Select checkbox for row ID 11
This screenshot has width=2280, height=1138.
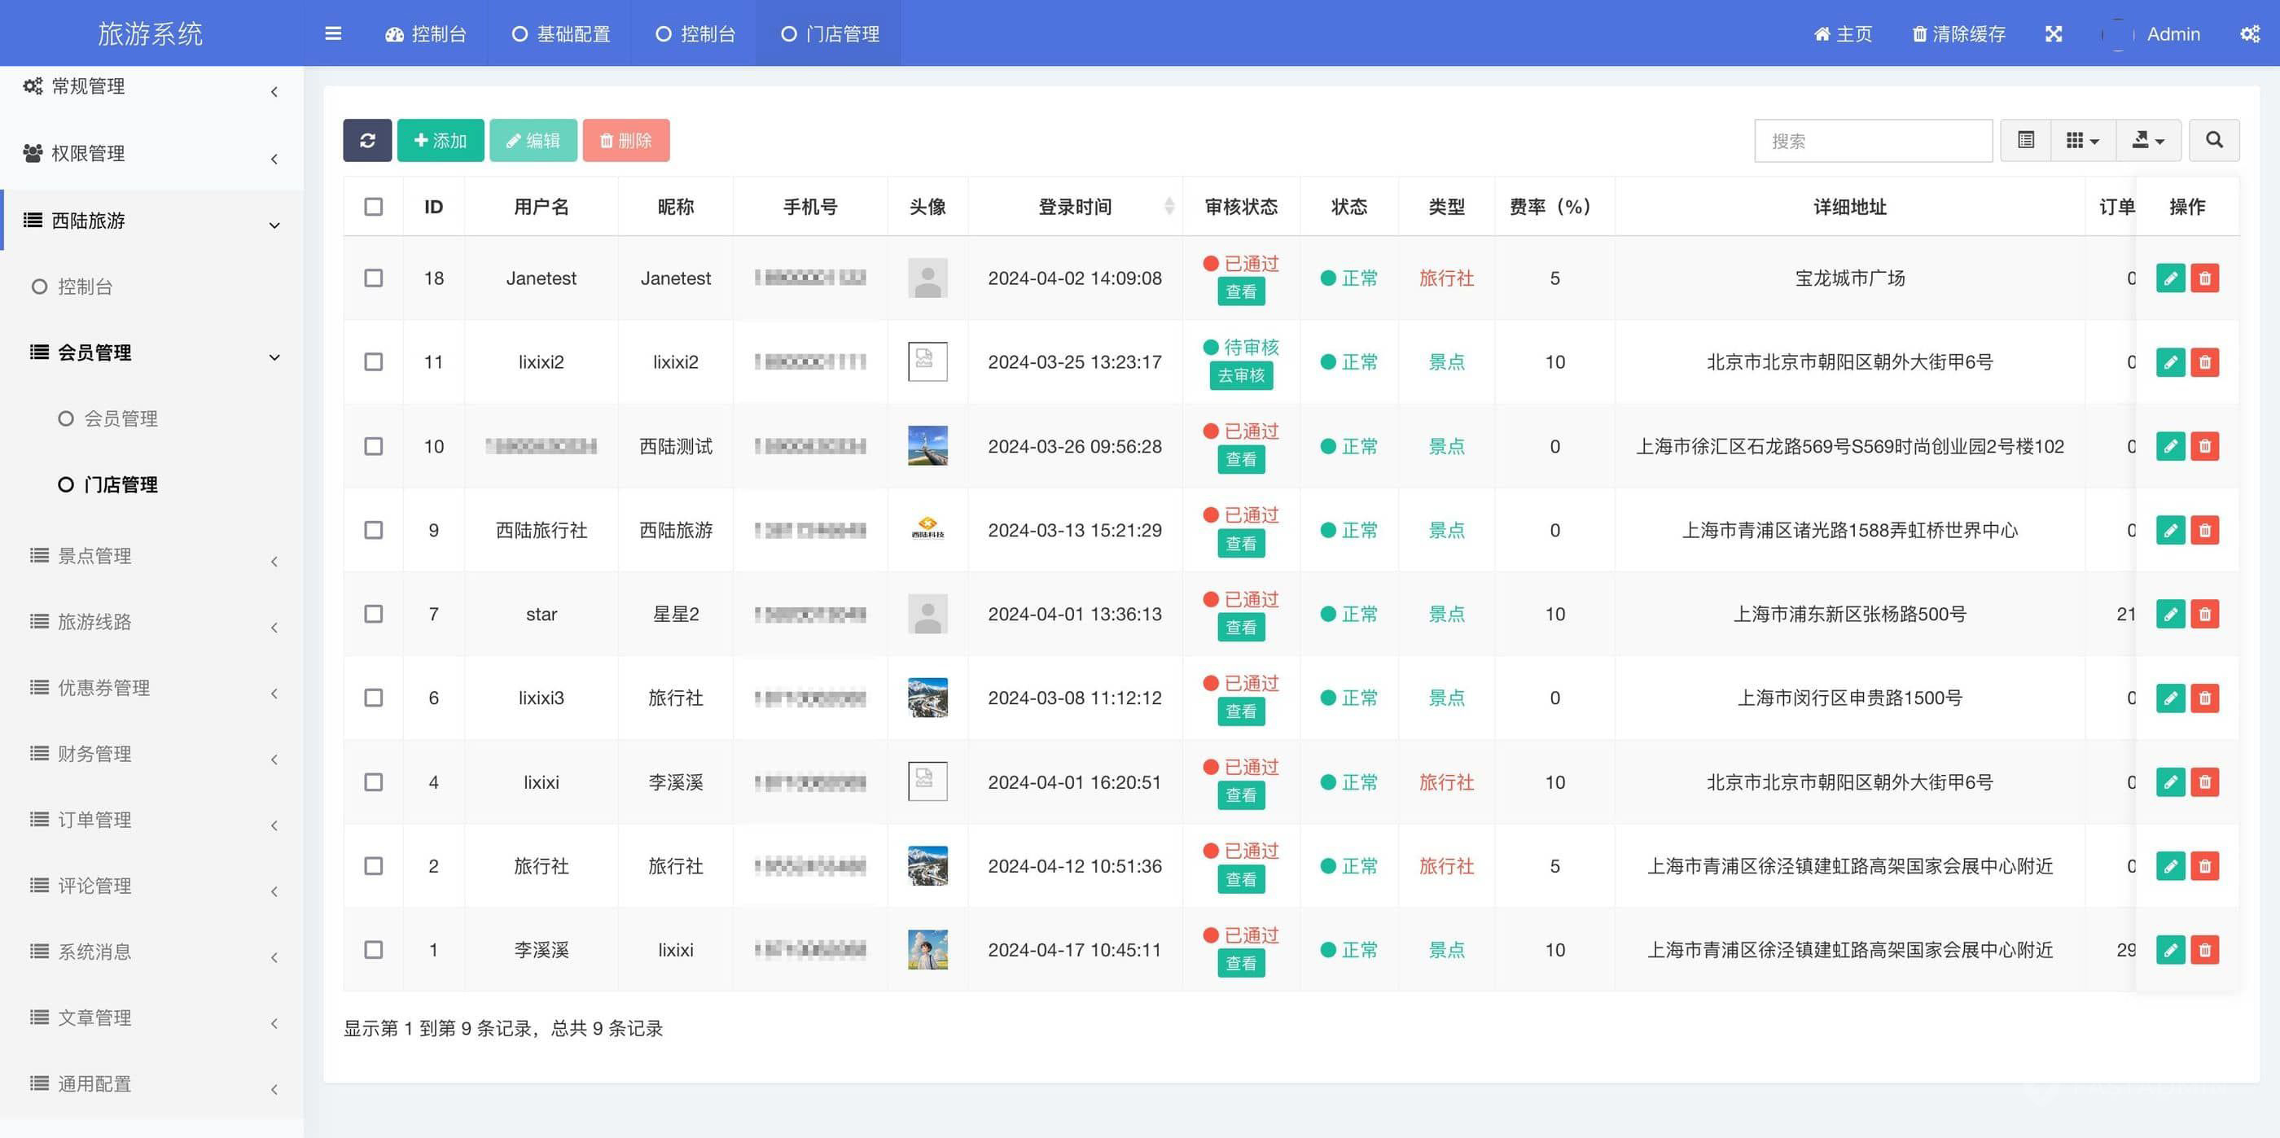[x=374, y=362]
